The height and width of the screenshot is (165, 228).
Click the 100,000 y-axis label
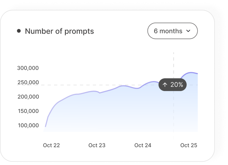tap(28, 125)
